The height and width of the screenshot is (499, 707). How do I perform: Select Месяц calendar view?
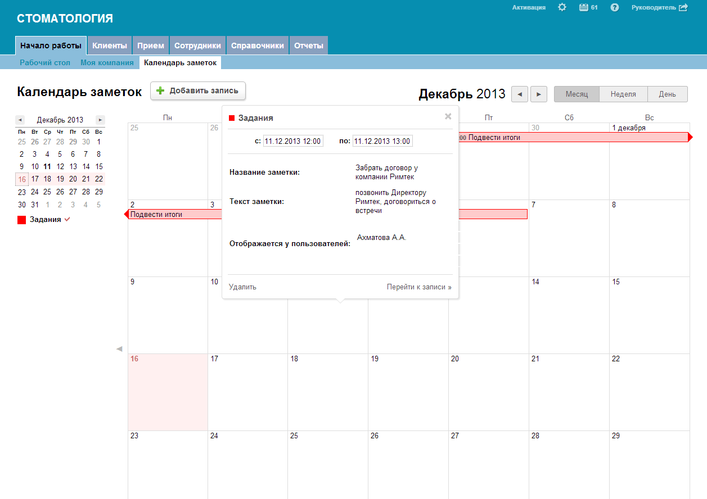[577, 94]
